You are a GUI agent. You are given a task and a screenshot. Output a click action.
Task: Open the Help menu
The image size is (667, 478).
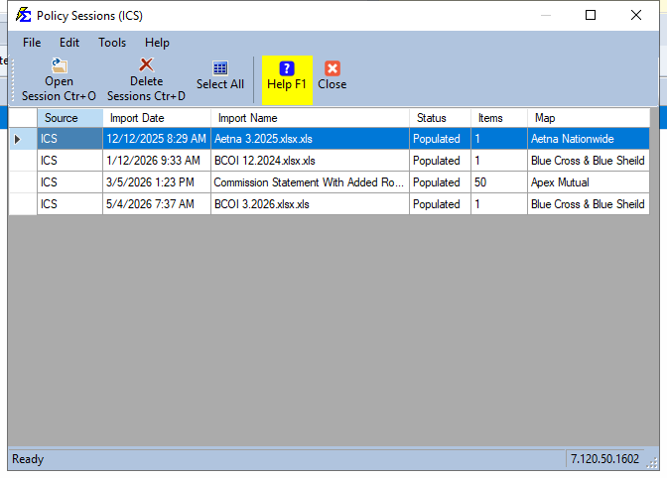pos(157,43)
